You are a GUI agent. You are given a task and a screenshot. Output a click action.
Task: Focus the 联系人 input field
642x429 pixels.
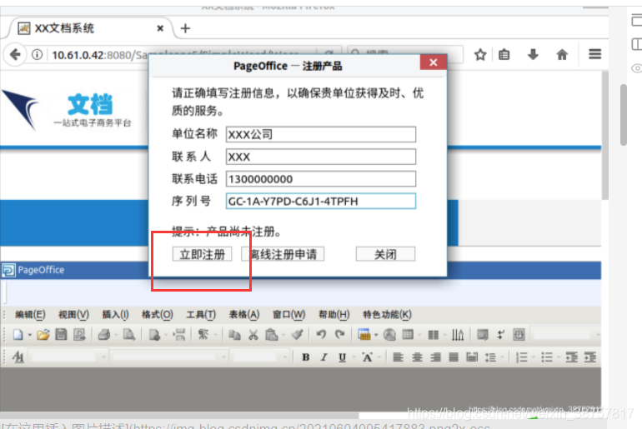point(321,157)
